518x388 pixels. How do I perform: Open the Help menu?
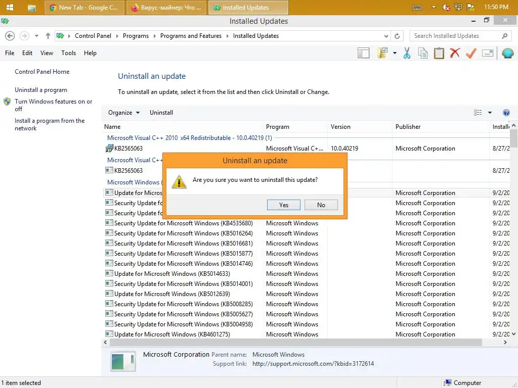pos(90,53)
